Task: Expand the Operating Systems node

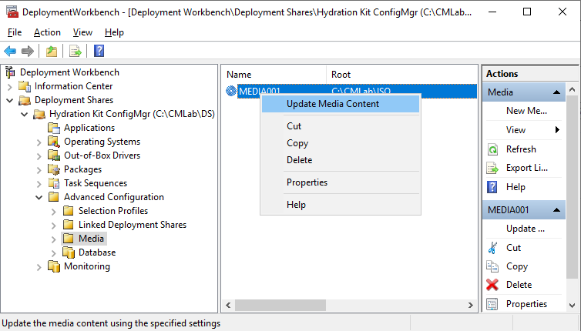Action: tap(39, 142)
